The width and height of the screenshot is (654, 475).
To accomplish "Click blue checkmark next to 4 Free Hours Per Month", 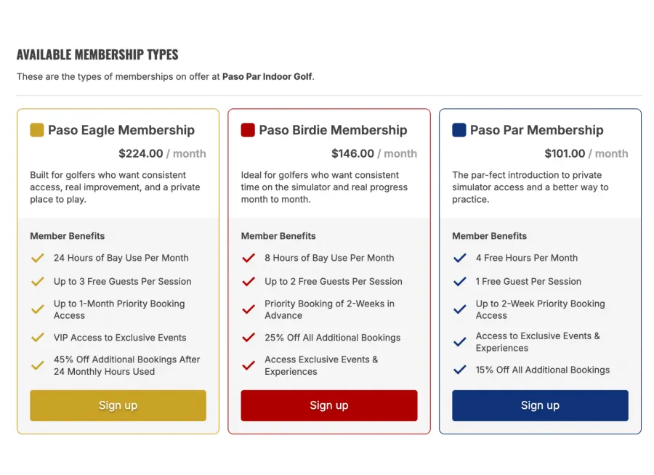I will click(460, 258).
